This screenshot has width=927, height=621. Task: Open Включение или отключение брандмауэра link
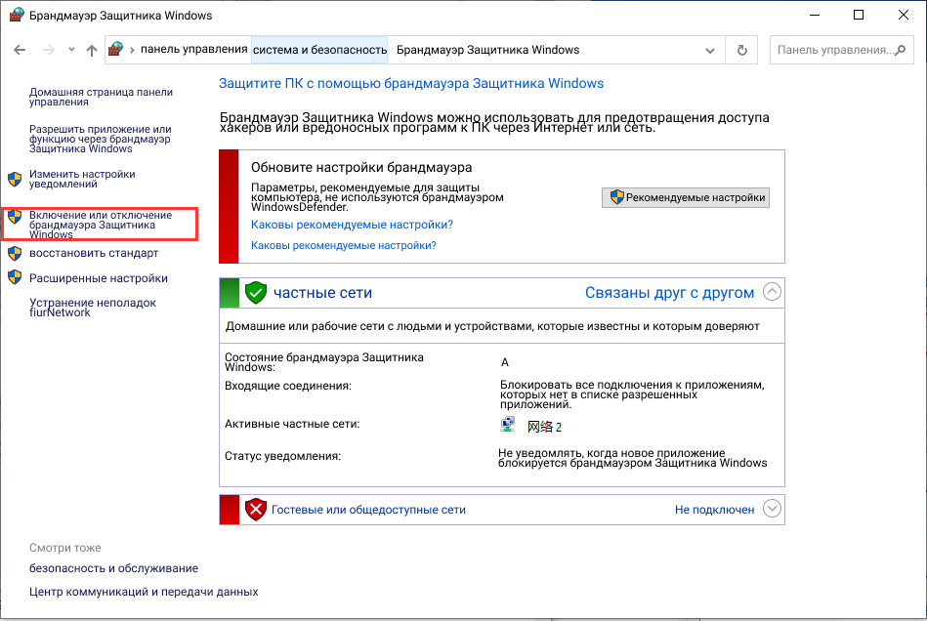click(100, 225)
